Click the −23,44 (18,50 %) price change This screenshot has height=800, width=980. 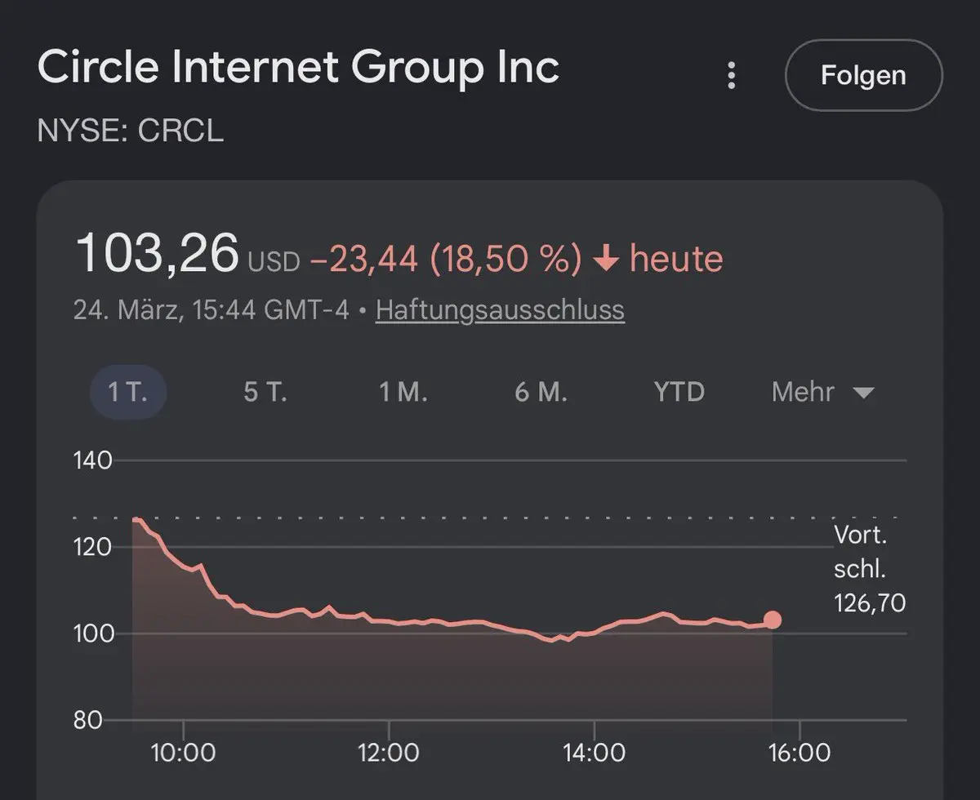[446, 260]
